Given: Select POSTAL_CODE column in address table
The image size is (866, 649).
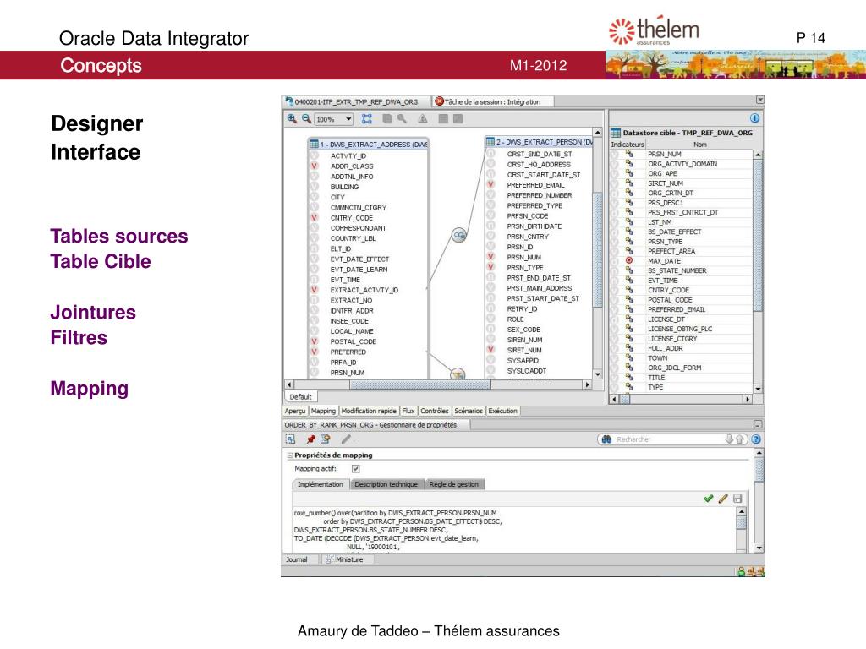Looking at the screenshot, I should [x=354, y=342].
